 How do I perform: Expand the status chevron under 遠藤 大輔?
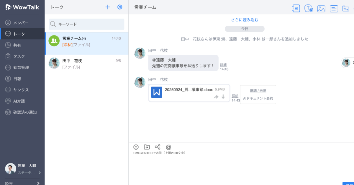[40, 173]
